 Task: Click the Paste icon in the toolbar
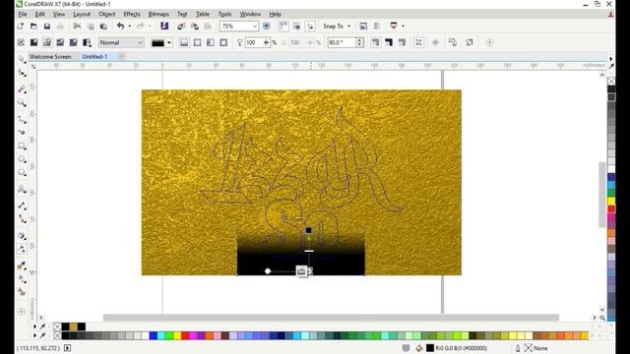tap(103, 27)
